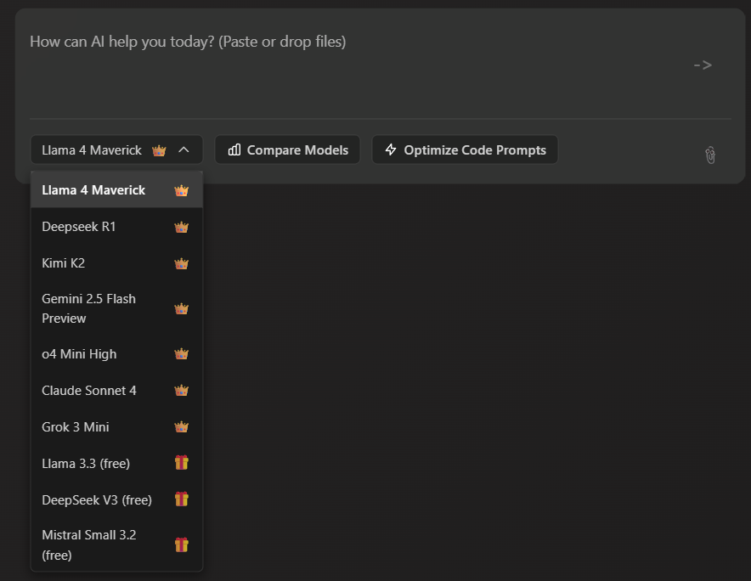Click the gift icon beside Mistral Small 3.2

[182, 544]
